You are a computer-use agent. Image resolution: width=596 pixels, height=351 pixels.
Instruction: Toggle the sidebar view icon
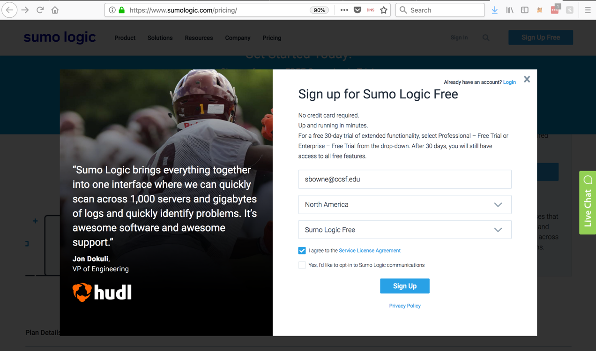[x=525, y=10]
